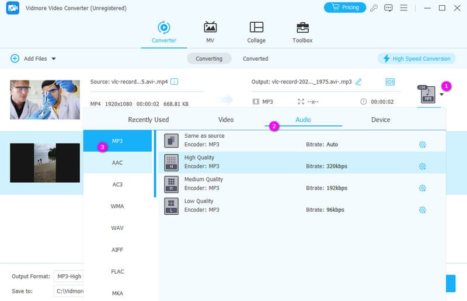Viewport: 467px width, 301px height.
Task: Select the FLAC audio format
Action: point(117,271)
